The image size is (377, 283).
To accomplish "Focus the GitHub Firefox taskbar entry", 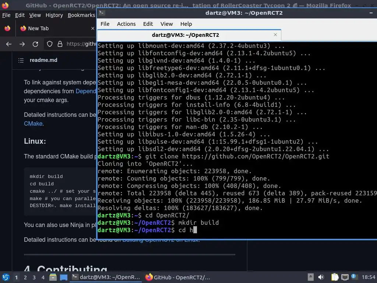I will point(178,277).
